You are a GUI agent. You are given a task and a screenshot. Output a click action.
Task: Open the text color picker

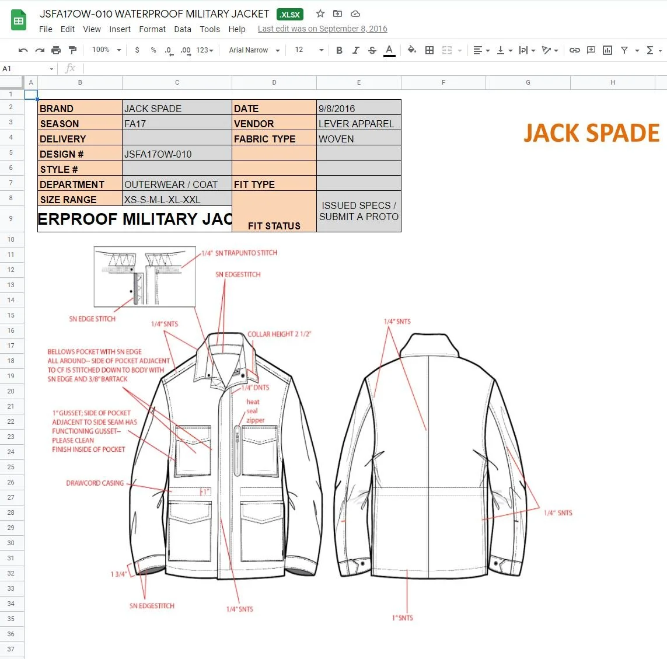[x=389, y=50]
